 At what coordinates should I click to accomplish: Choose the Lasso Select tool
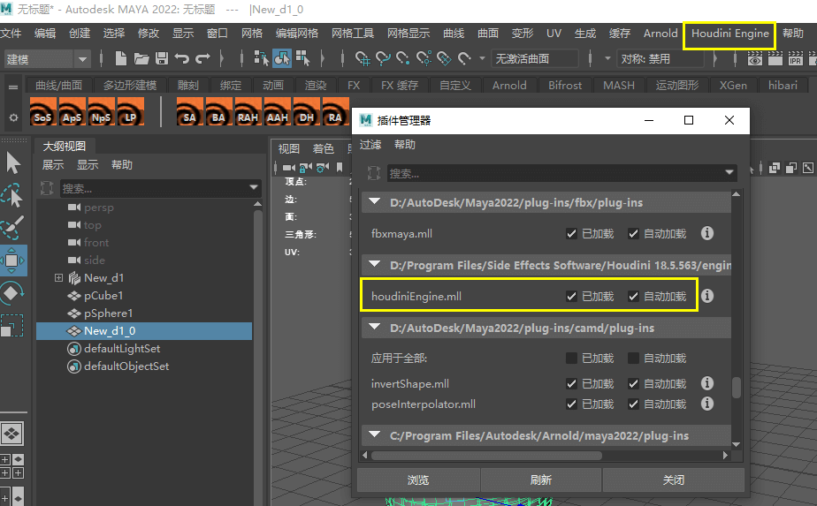(12, 195)
